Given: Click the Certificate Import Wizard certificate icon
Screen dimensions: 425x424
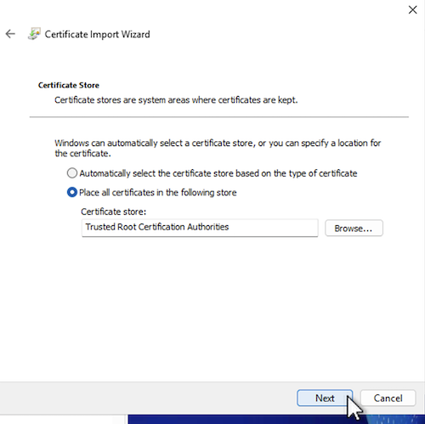Looking at the screenshot, I should coord(34,34).
